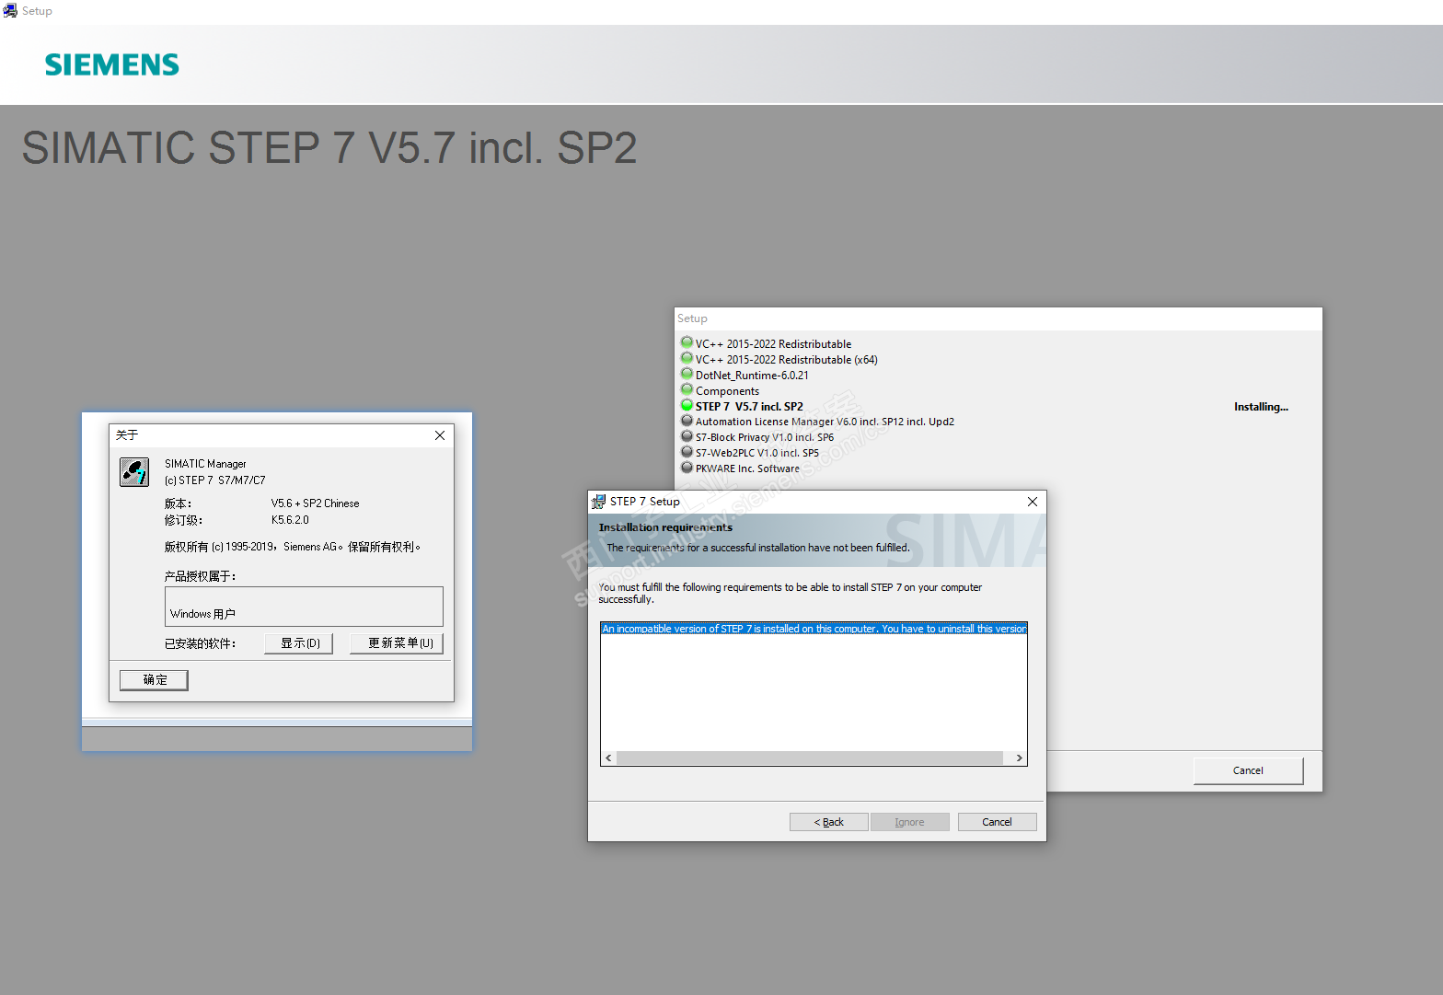Click the S7-Block Privacy V1.0 incl. SP6 entry
1443x995 pixels.
765,438
